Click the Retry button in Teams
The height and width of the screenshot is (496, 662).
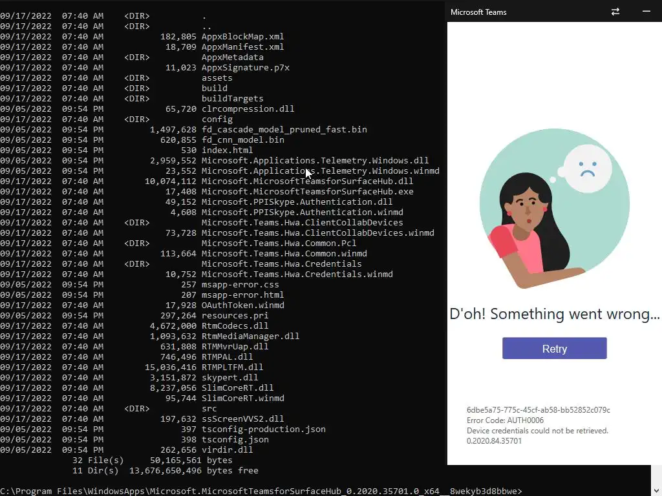554,348
